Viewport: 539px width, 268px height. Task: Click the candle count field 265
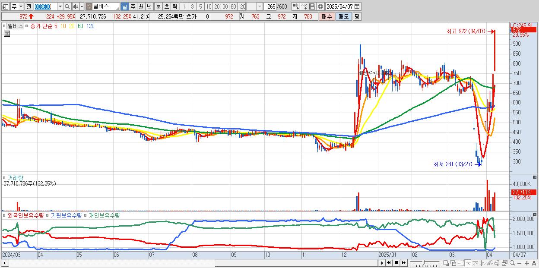[270, 6]
